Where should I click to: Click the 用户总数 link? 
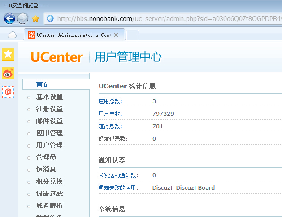(x=110, y=114)
